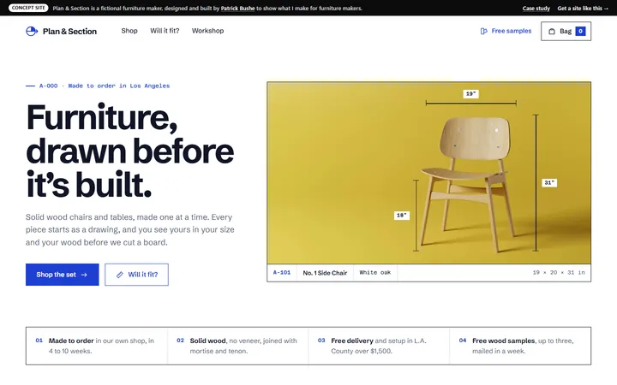Click the Solid wood chairs and tables paragraph
The image size is (617, 385).
click(x=130, y=230)
